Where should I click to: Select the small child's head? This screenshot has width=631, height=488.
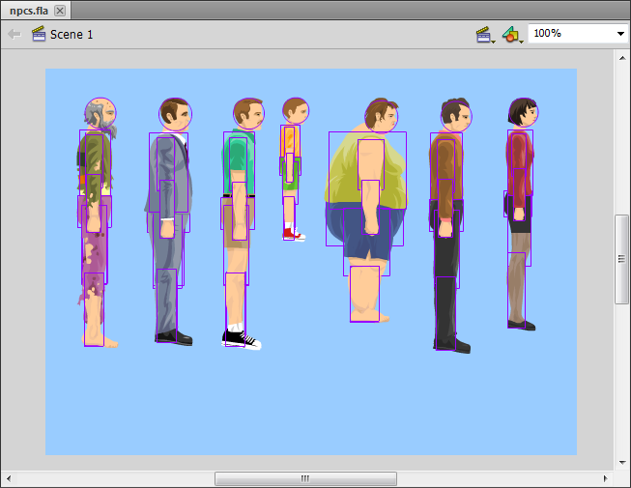pos(296,110)
